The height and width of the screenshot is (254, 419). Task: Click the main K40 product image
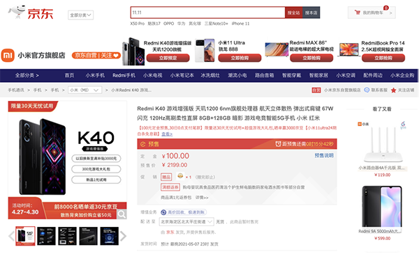point(67,160)
